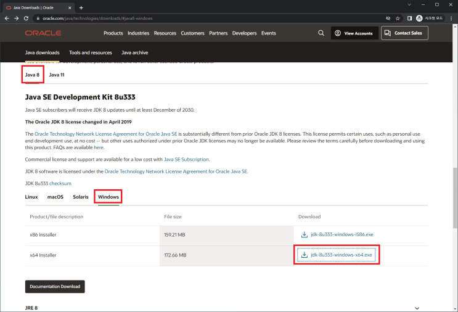Expand the JRE 8 section chevron
This screenshot has width=458, height=312.
click(417, 308)
